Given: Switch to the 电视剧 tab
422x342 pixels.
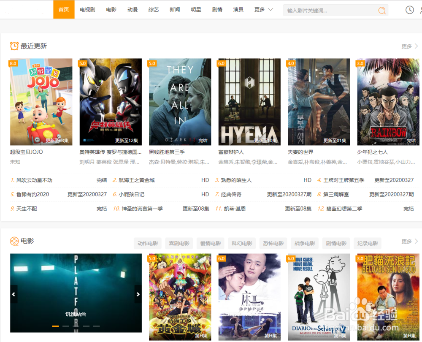Looking at the screenshot, I should click(87, 9).
